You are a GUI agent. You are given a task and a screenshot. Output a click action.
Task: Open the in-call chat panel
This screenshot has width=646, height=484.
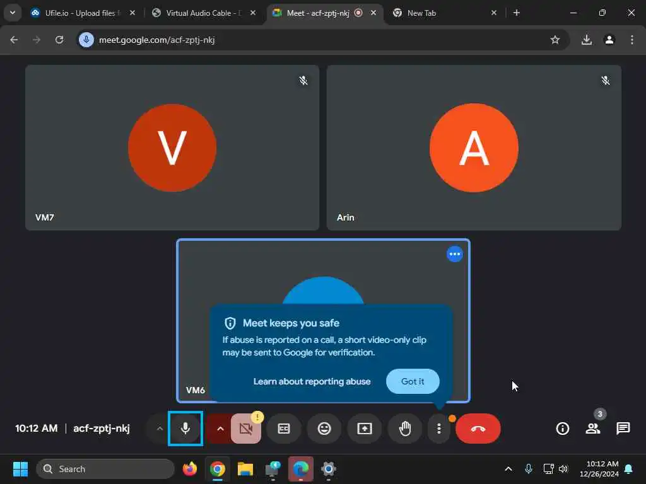(x=623, y=429)
